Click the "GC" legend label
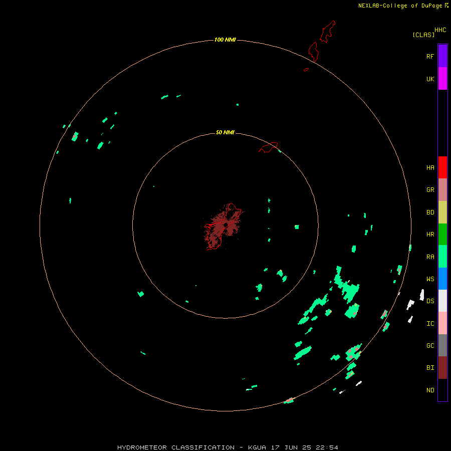 click(430, 346)
